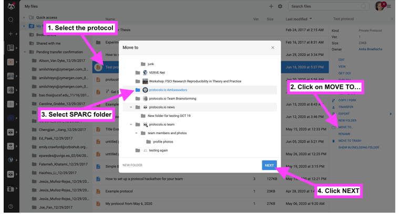Click the protocols.io raccoon logo
Viewport: 400px width, 216px height.
pos(11,6)
